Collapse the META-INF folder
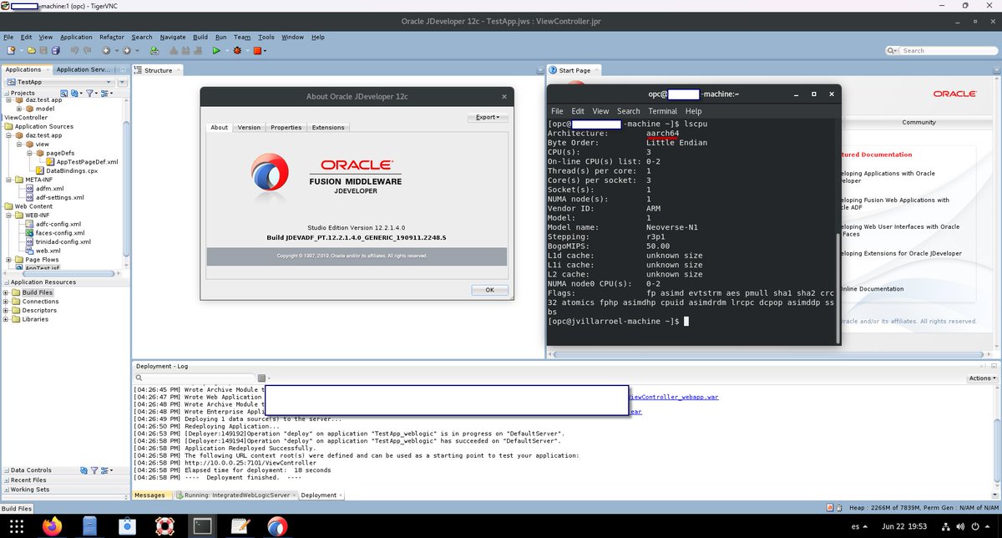This screenshot has width=1002, height=538. tap(8, 180)
